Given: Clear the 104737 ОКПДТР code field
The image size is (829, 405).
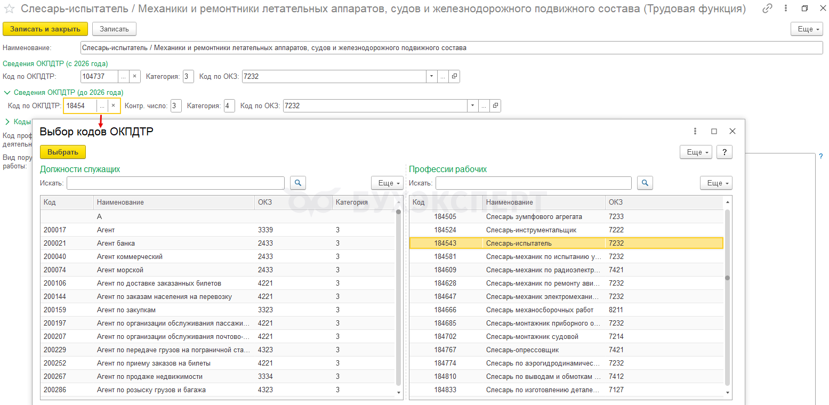Looking at the screenshot, I should click(134, 76).
